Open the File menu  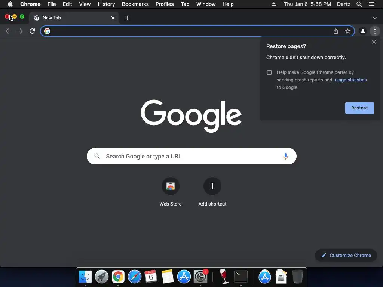52,4
